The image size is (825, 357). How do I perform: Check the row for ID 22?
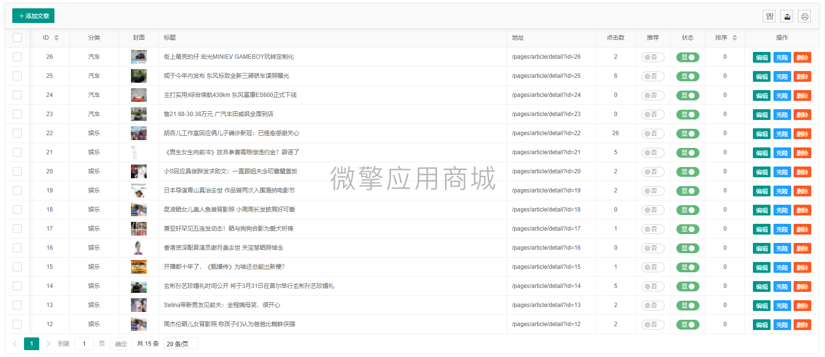pos(17,133)
